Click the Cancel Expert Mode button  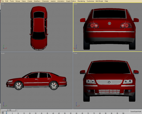136,111
